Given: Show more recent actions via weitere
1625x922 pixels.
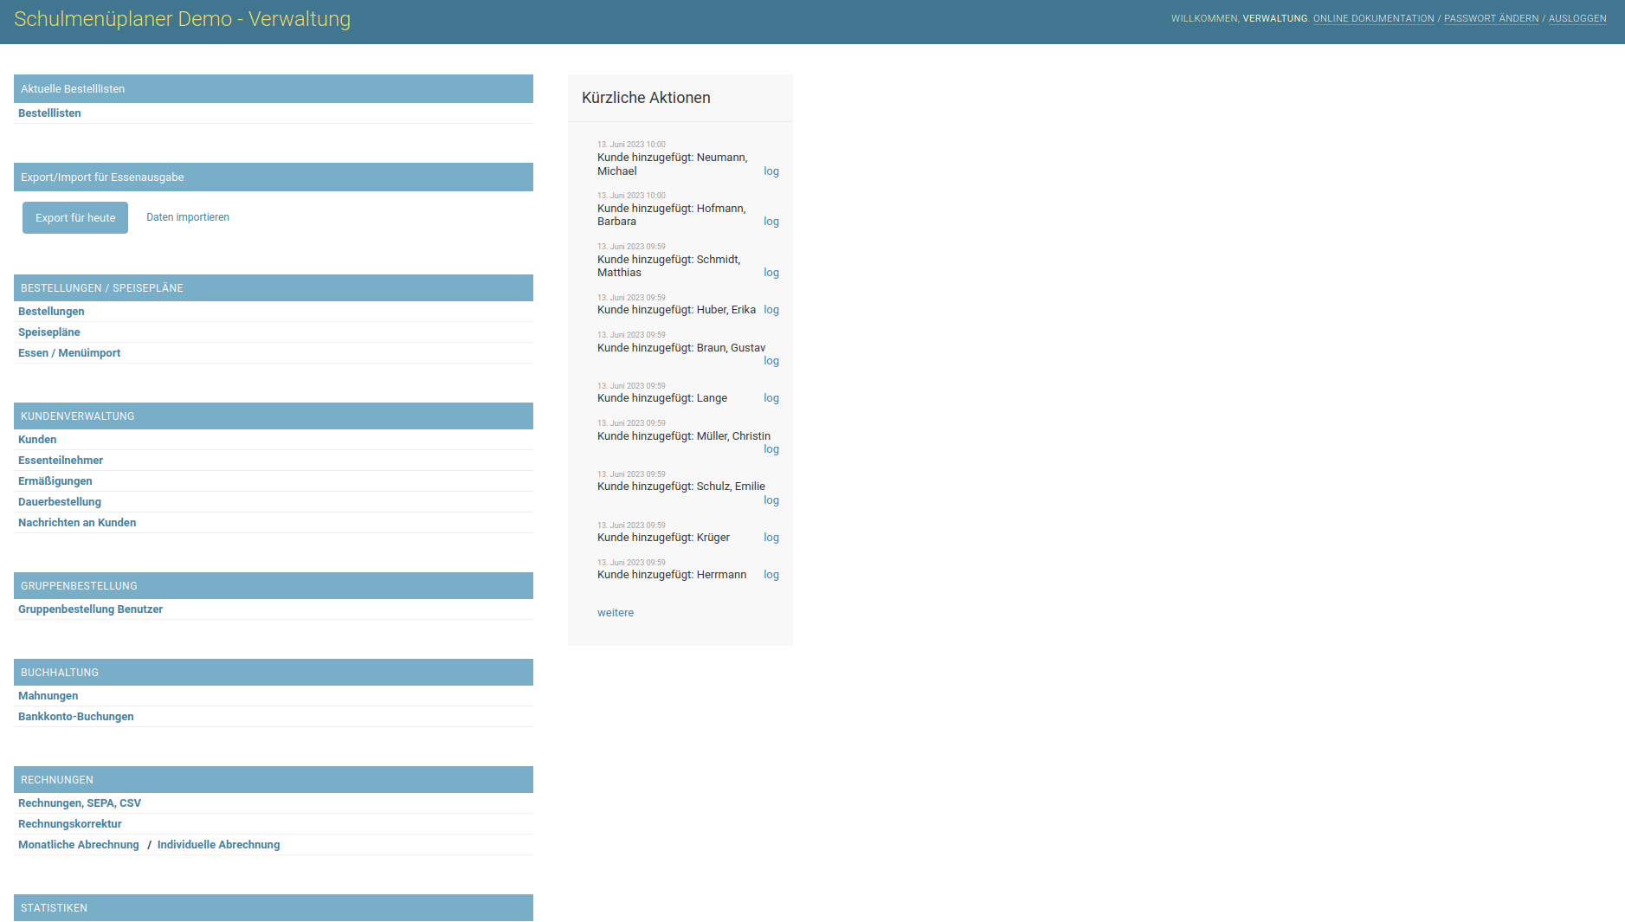Looking at the screenshot, I should tap(615, 613).
